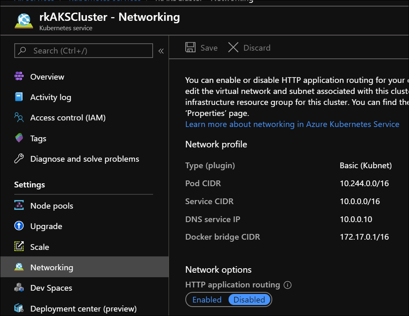Enable HTTP application routing

(207, 300)
